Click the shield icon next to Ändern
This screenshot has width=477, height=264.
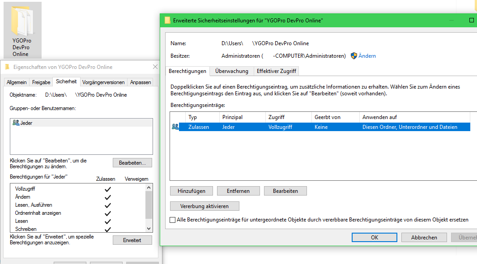pos(354,56)
